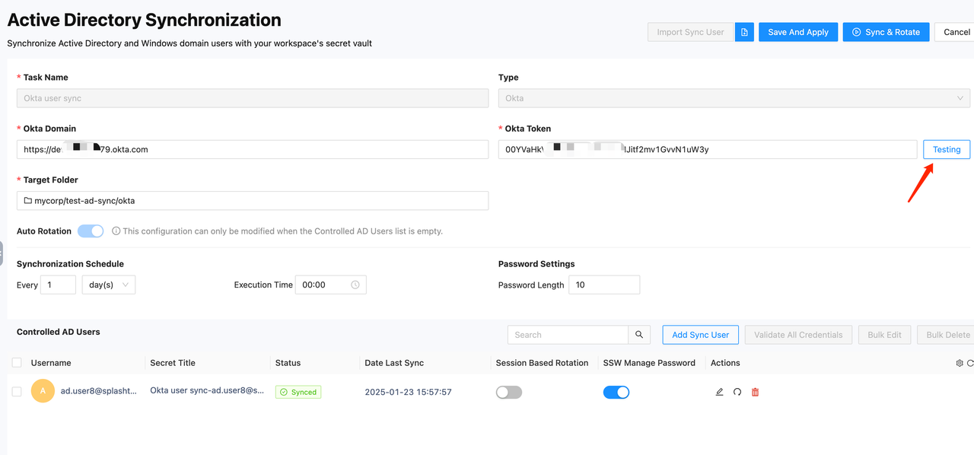Image resolution: width=974 pixels, height=455 pixels.
Task: Click Add Sync User button
Action: coord(700,335)
